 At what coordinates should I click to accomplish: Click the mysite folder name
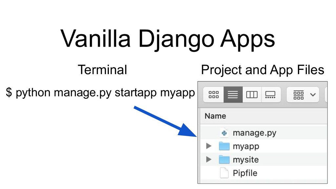tap(246, 160)
